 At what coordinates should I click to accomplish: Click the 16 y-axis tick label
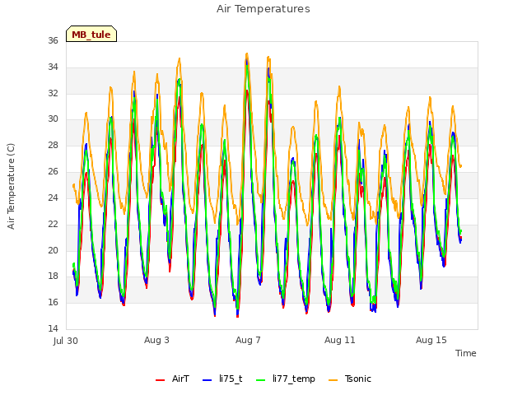(x=53, y=302)
